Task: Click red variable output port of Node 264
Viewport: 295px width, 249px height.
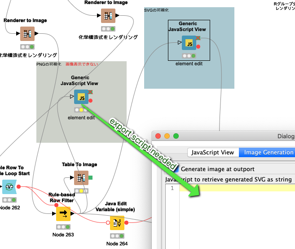Action: coord(127,223)
